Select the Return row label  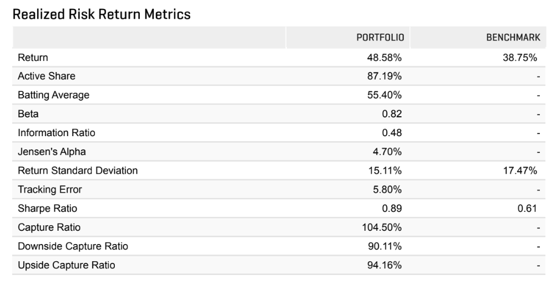[33, 57]
